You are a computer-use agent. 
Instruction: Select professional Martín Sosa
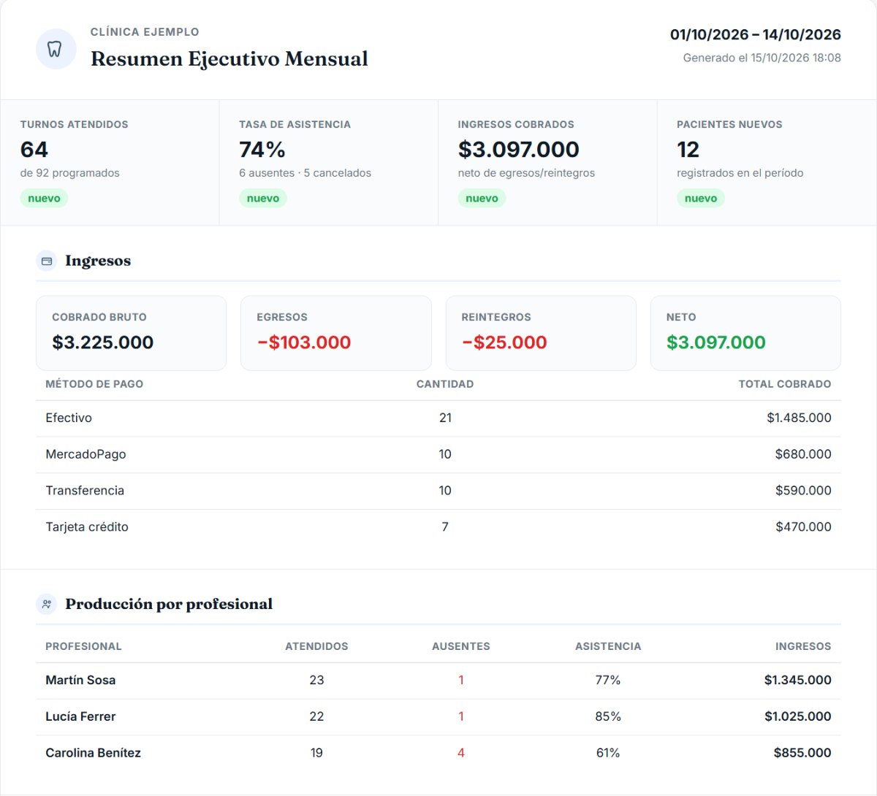[x=80, y=681]
